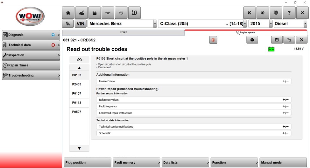Viewport: 310px width, 168px height.
Task: Print the trouble codes report
Action: tap(252, 40)
